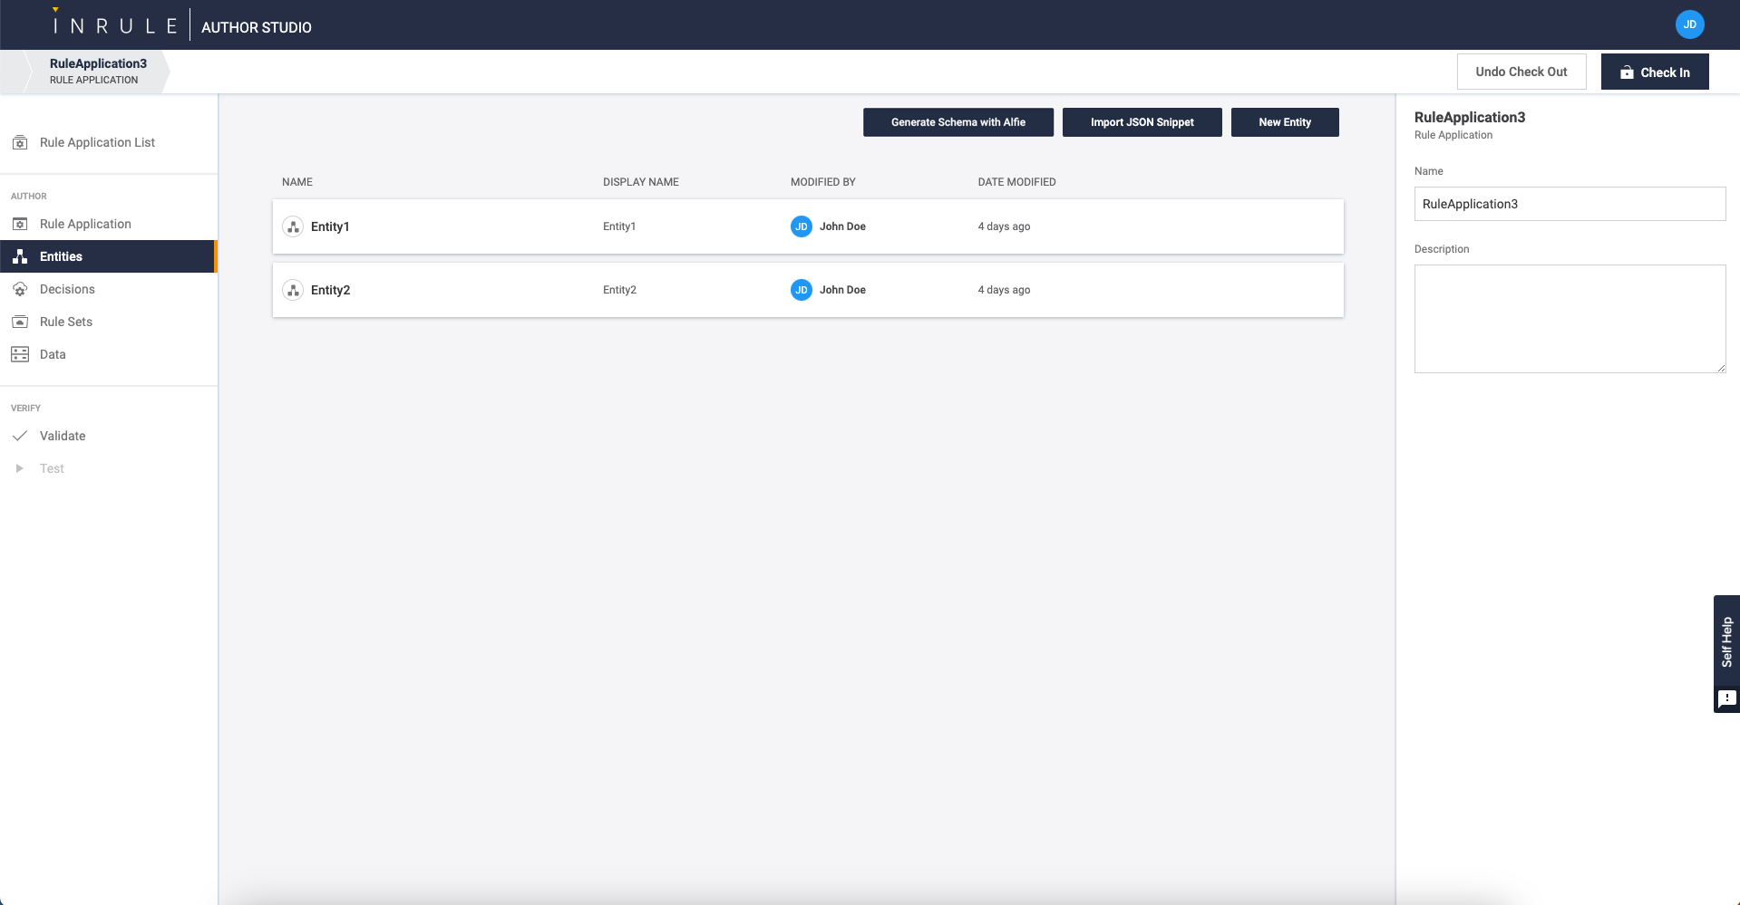Click John Doe text in Entity2 row
Viewport: 1740px width, 905px height.
842,290
